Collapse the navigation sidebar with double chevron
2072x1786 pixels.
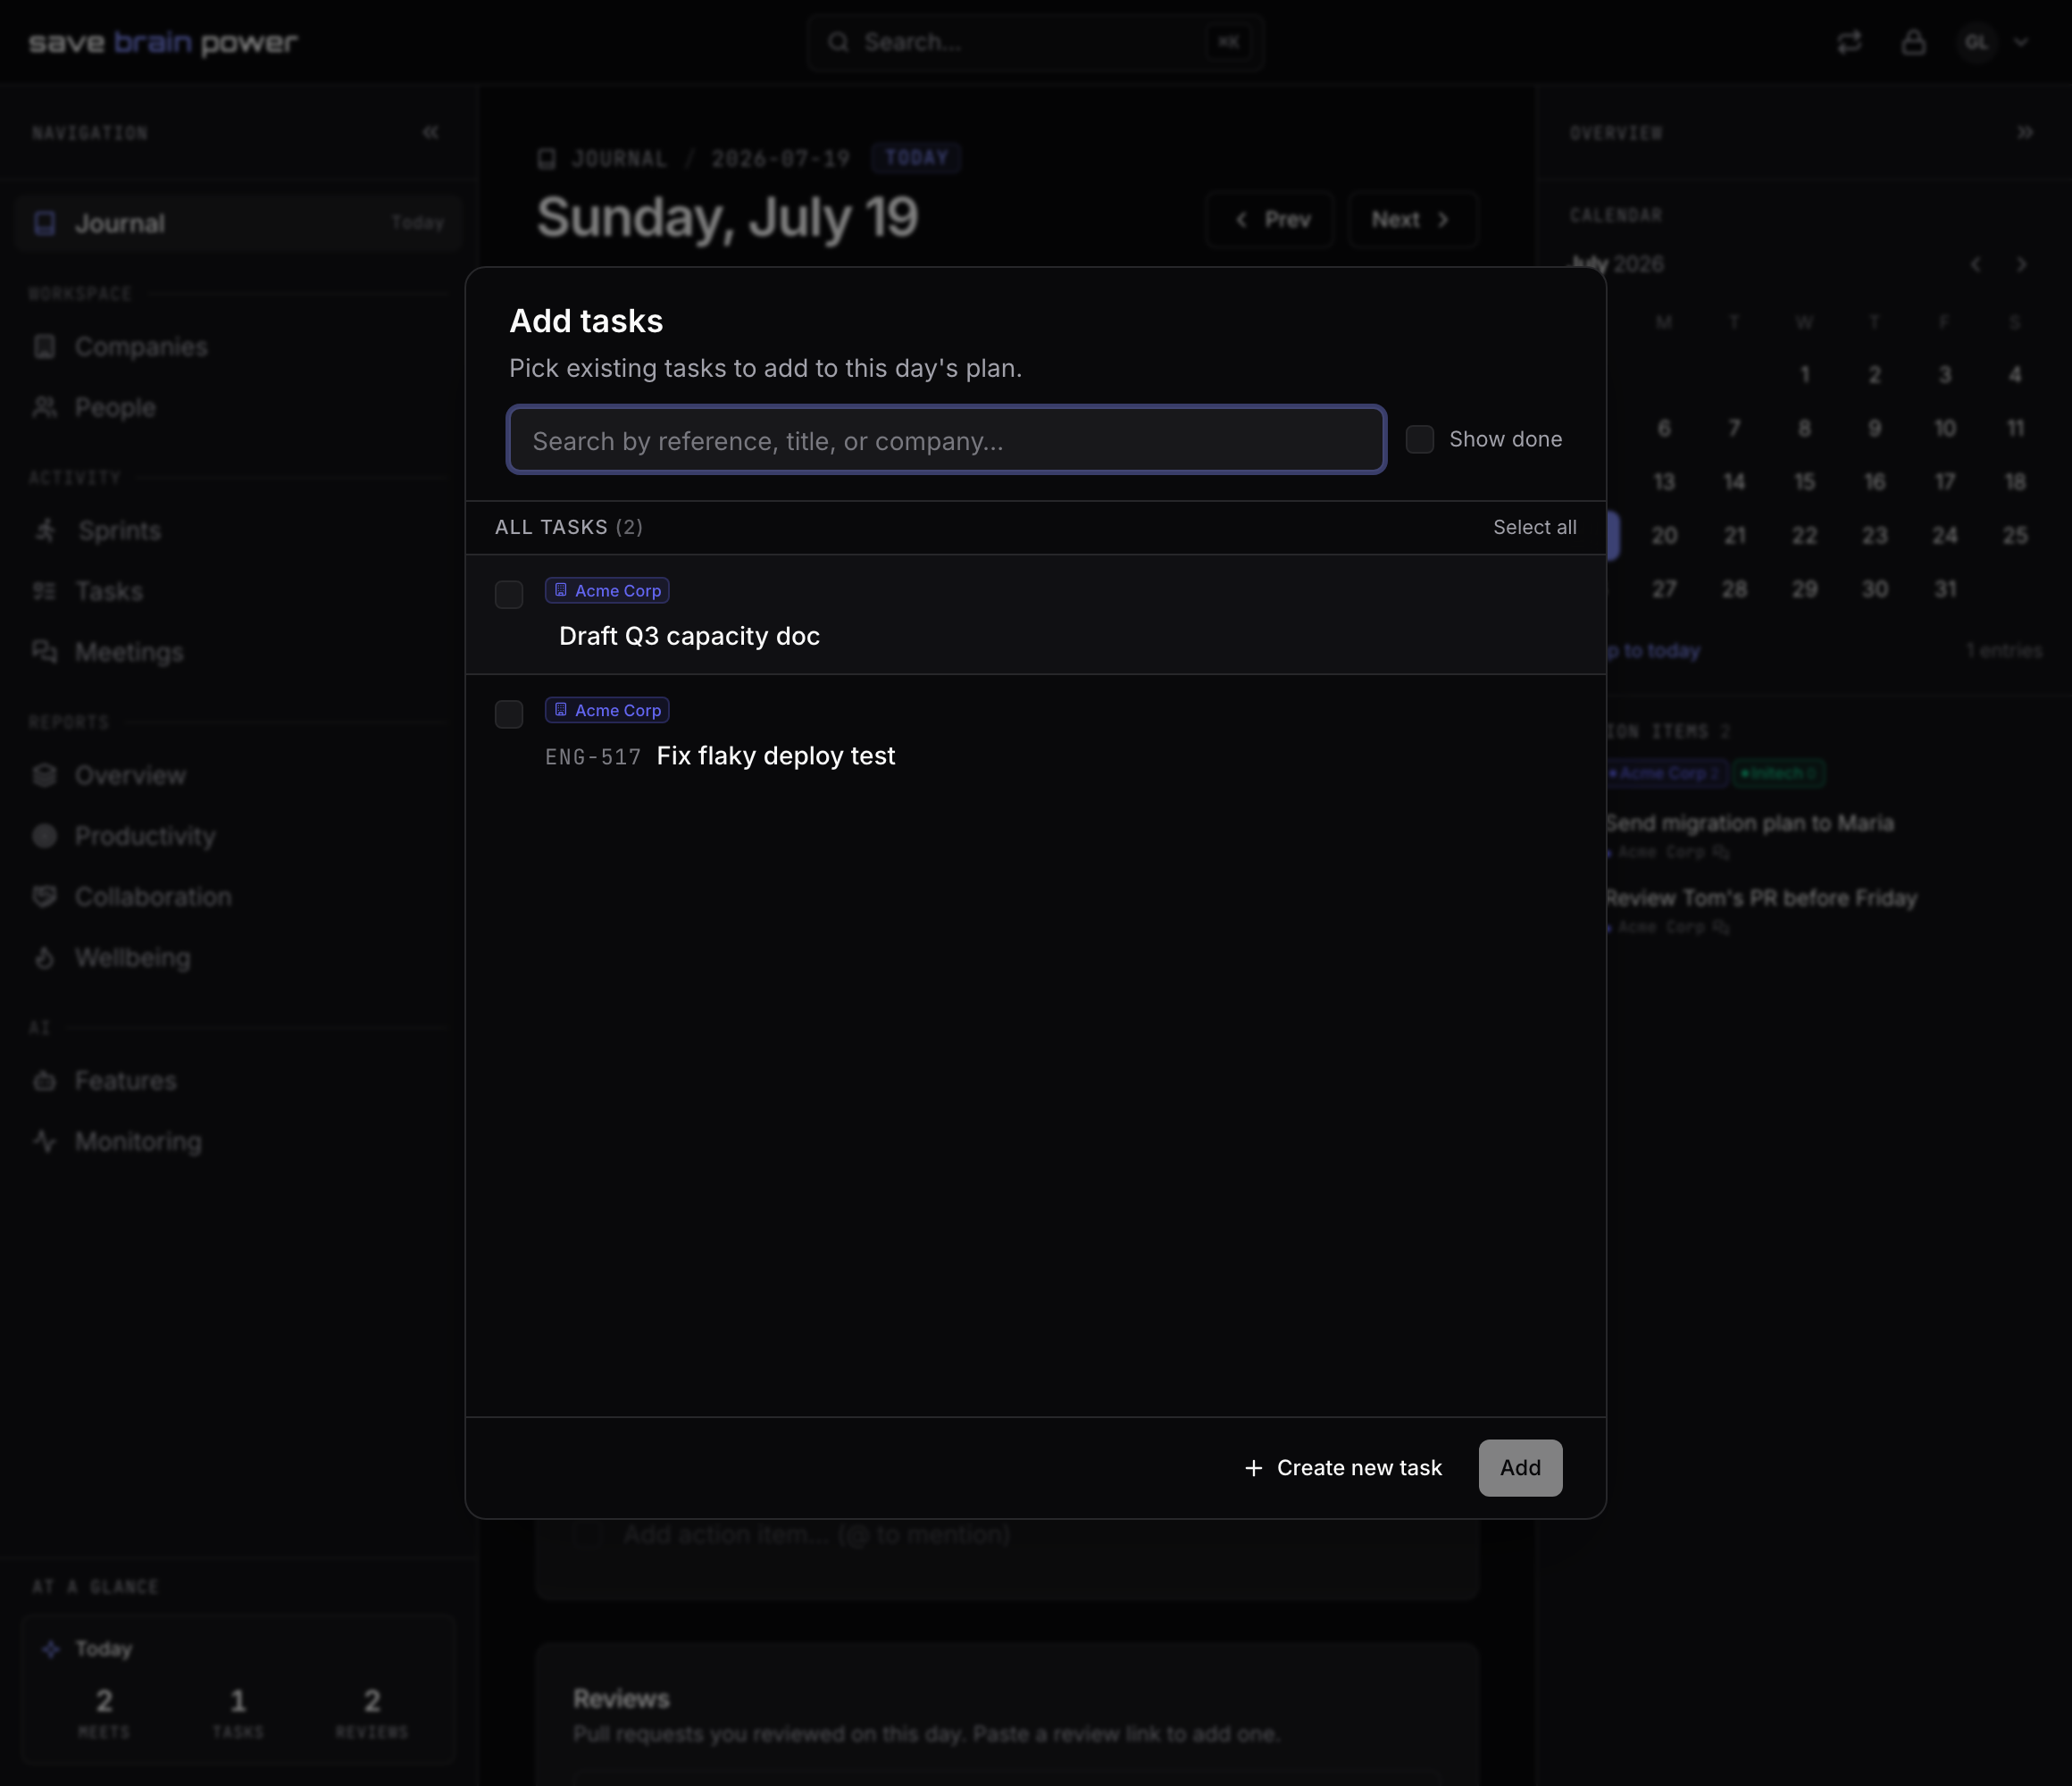pos(431,132)
